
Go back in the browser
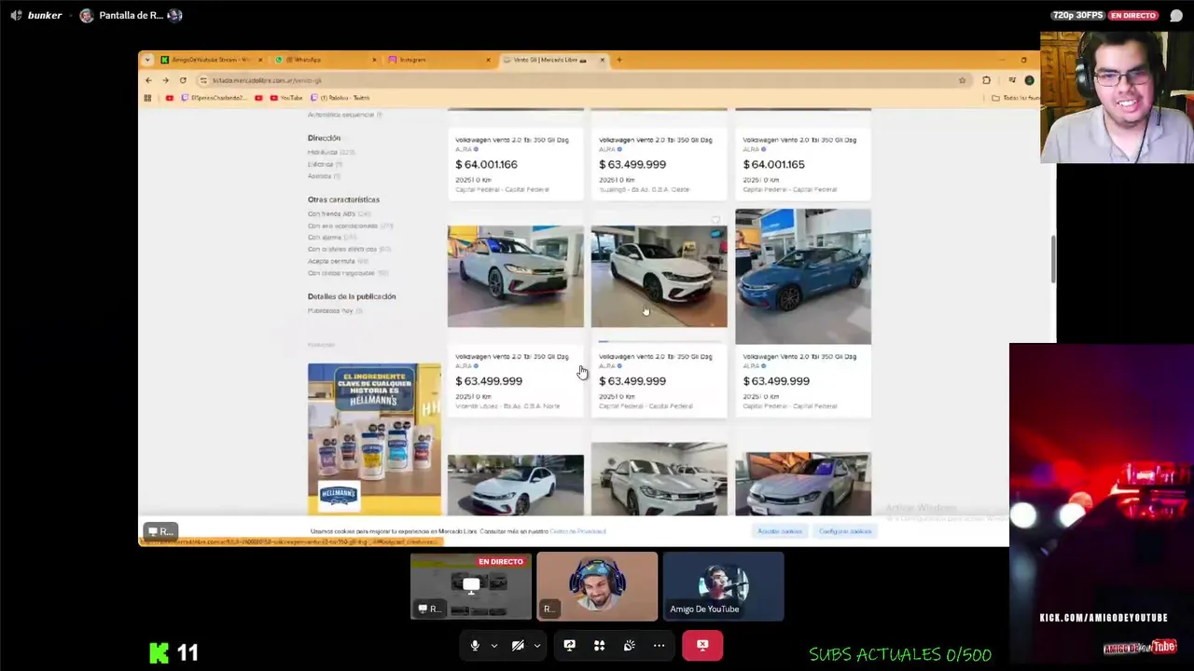[148, 80]
